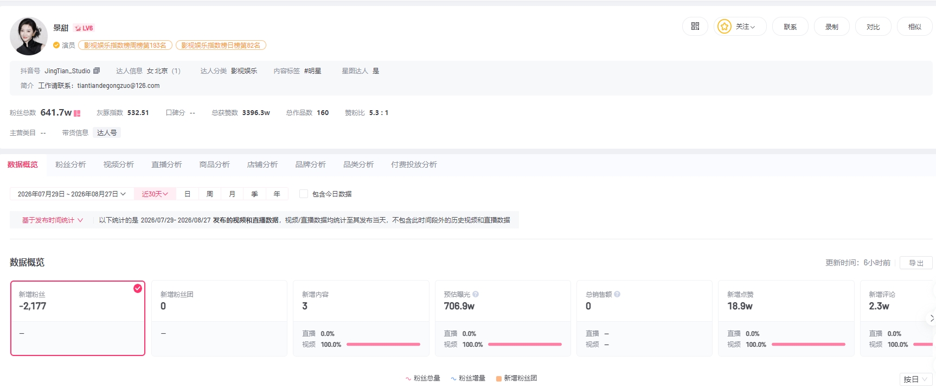This screenshot has width=936, height=388.
Task: Click the profile avatar of 景甜
Action: [29, 36]
